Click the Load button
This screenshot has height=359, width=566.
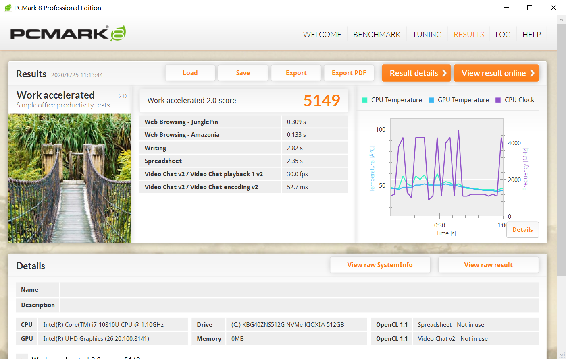click(x=190, y=73)
